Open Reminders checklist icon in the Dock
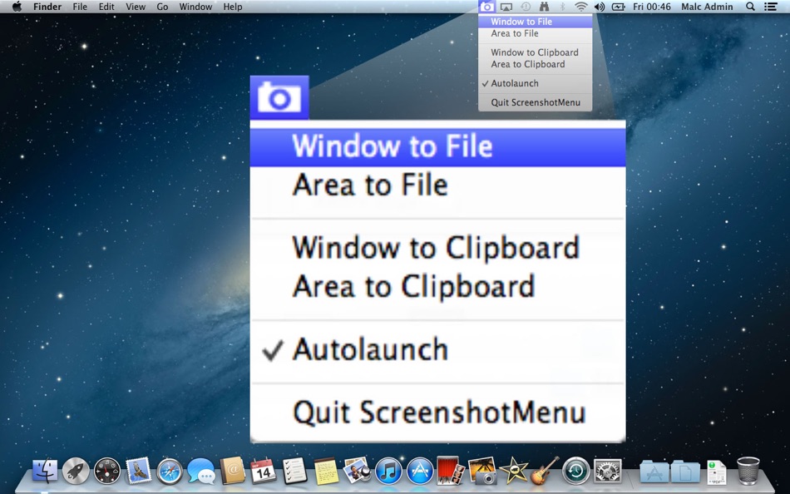The image size is (790, 494). click(x=294, y=471)
